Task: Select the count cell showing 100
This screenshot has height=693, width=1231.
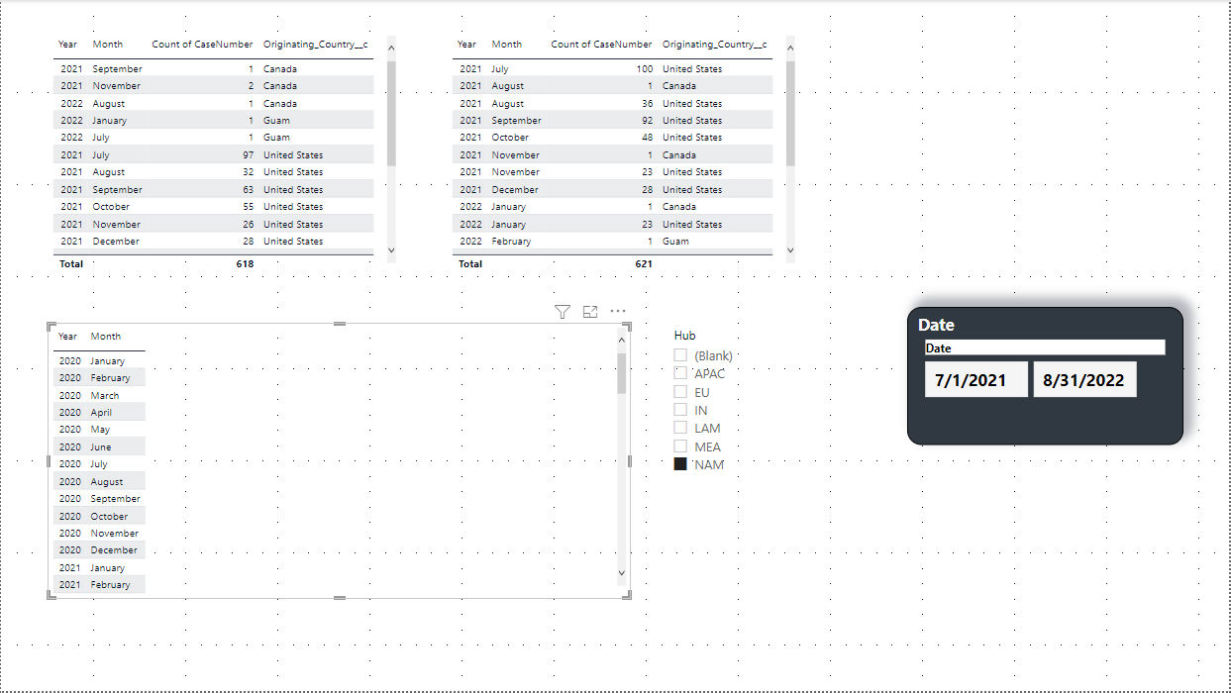Action: coord(645,69)
